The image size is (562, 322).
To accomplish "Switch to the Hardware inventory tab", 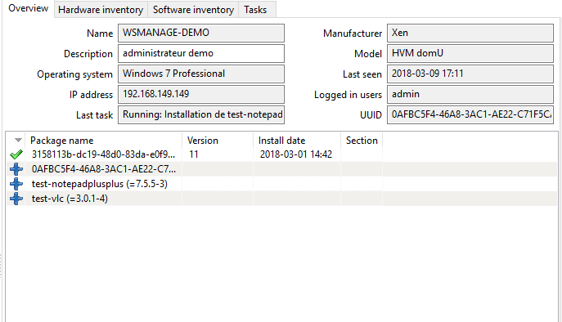I will (101, 10).
